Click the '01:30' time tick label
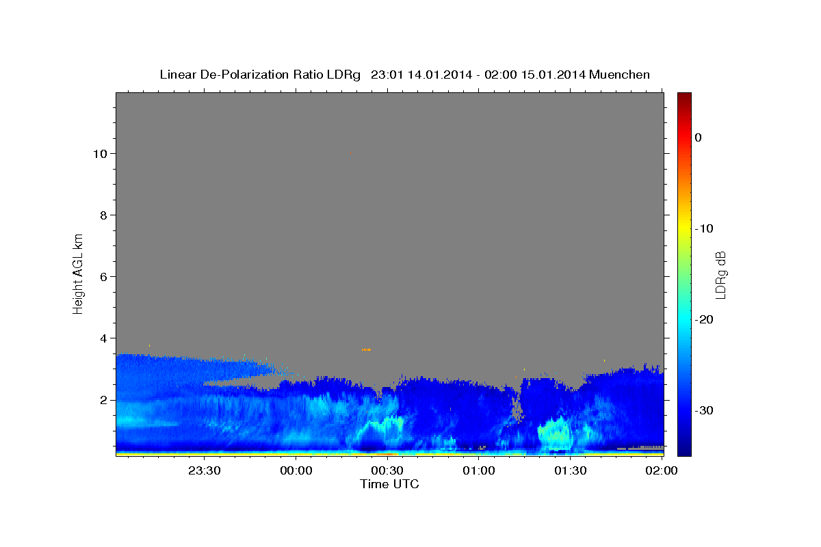Image resolution: width=821 pixels, height=547 pixels. coord(570,470)
